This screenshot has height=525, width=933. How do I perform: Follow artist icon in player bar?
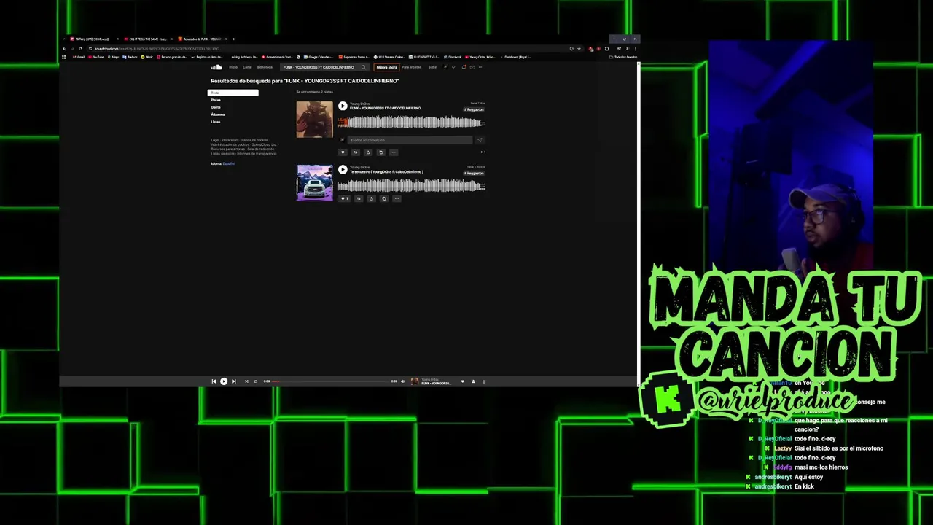tap(473, 381)
